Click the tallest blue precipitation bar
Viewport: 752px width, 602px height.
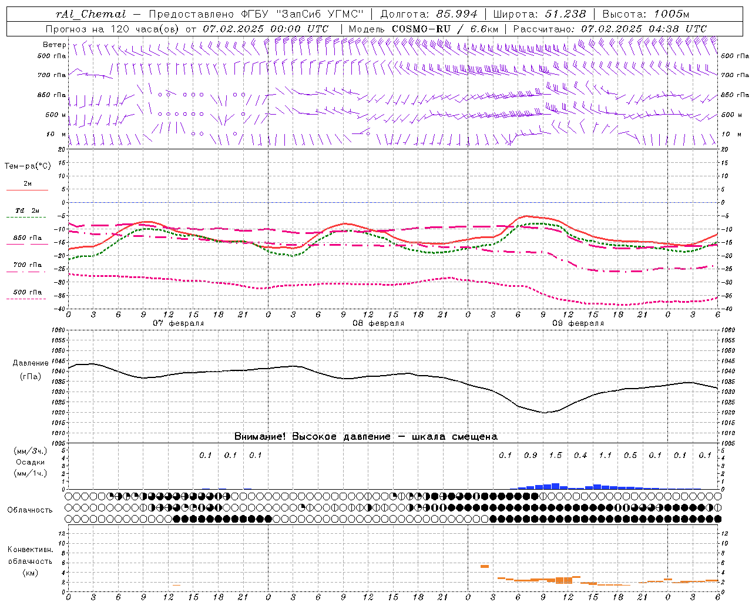point(555,486)
